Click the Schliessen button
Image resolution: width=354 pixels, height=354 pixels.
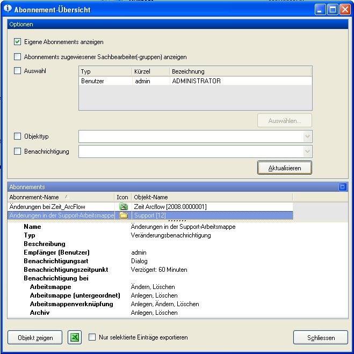click(x=321, y=337)
